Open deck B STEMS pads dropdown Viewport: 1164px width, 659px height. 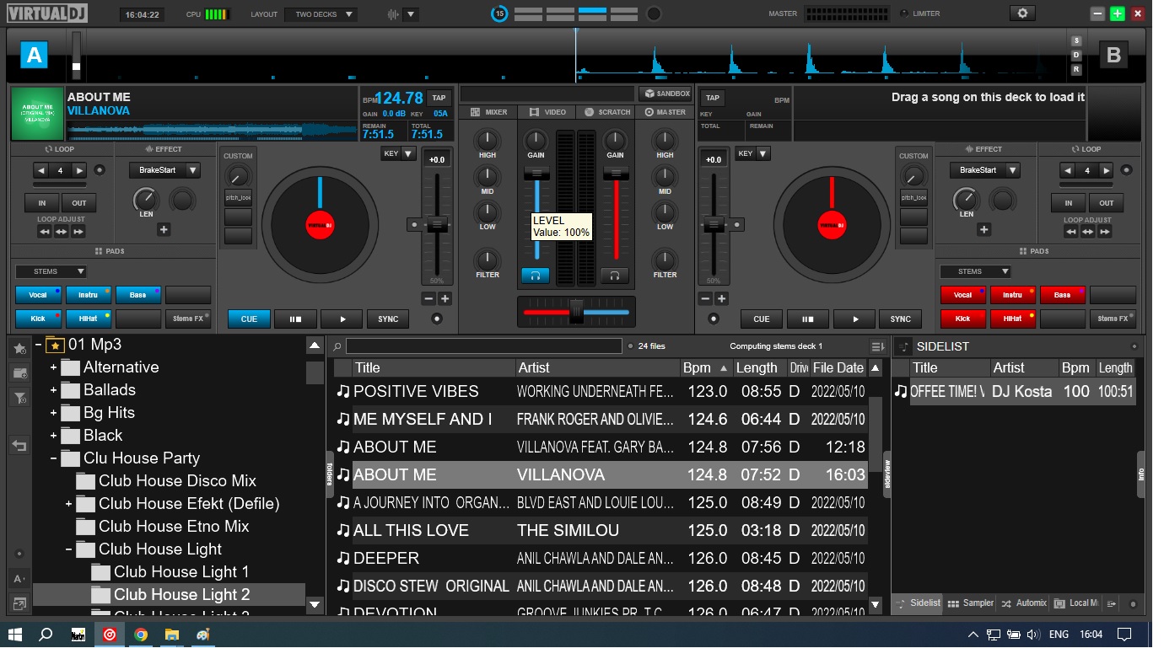tap(976, 271)
